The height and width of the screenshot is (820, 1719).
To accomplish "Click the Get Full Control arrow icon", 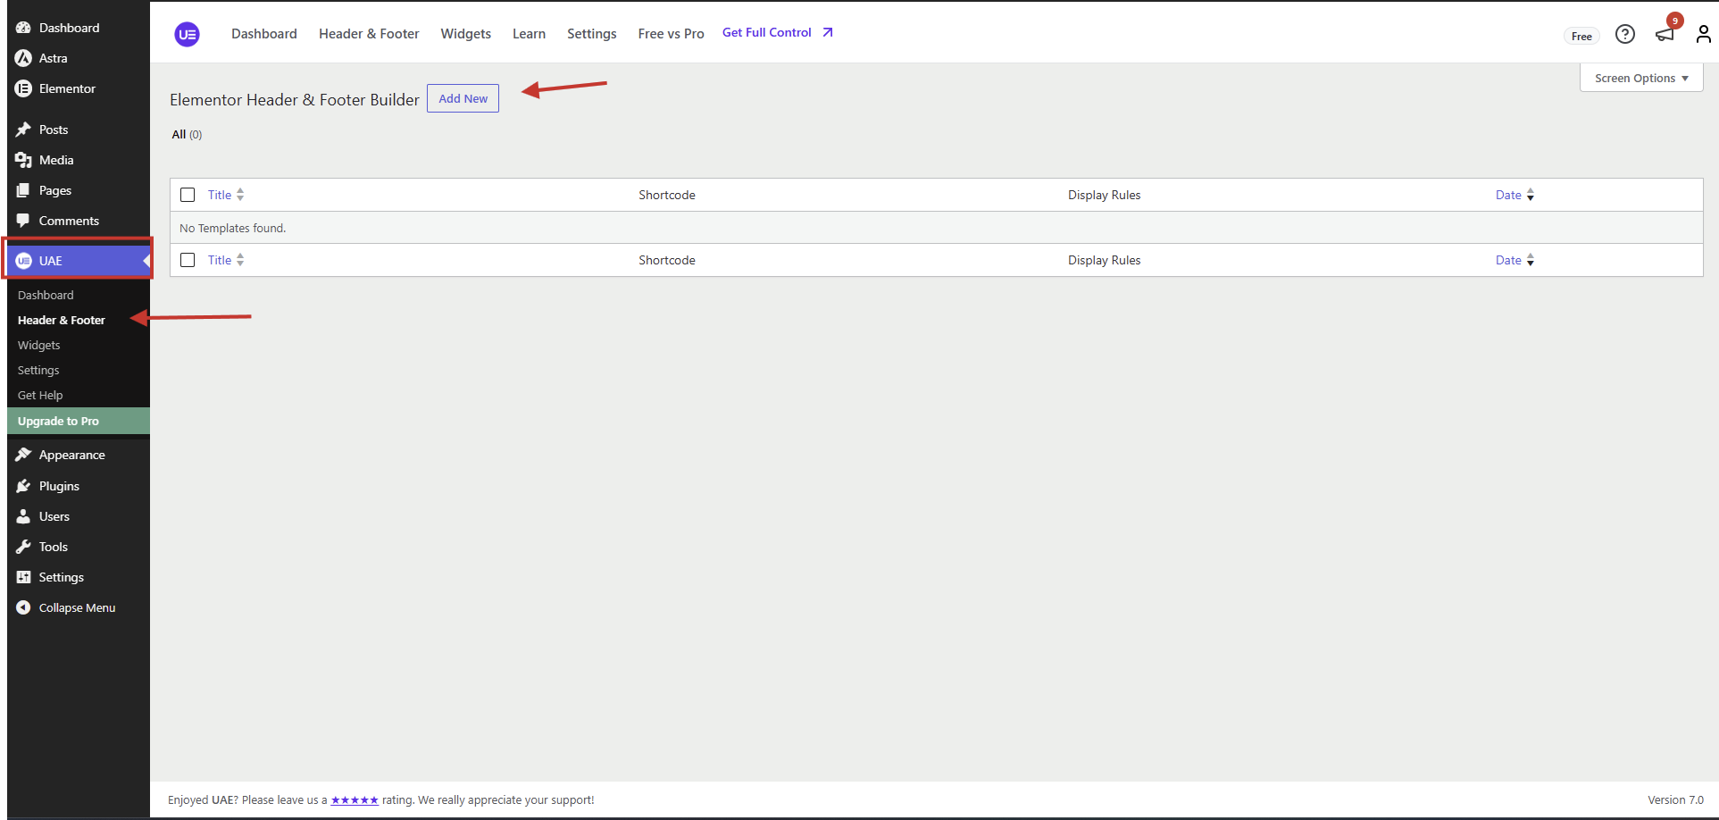I will click(x=828, y=32).
